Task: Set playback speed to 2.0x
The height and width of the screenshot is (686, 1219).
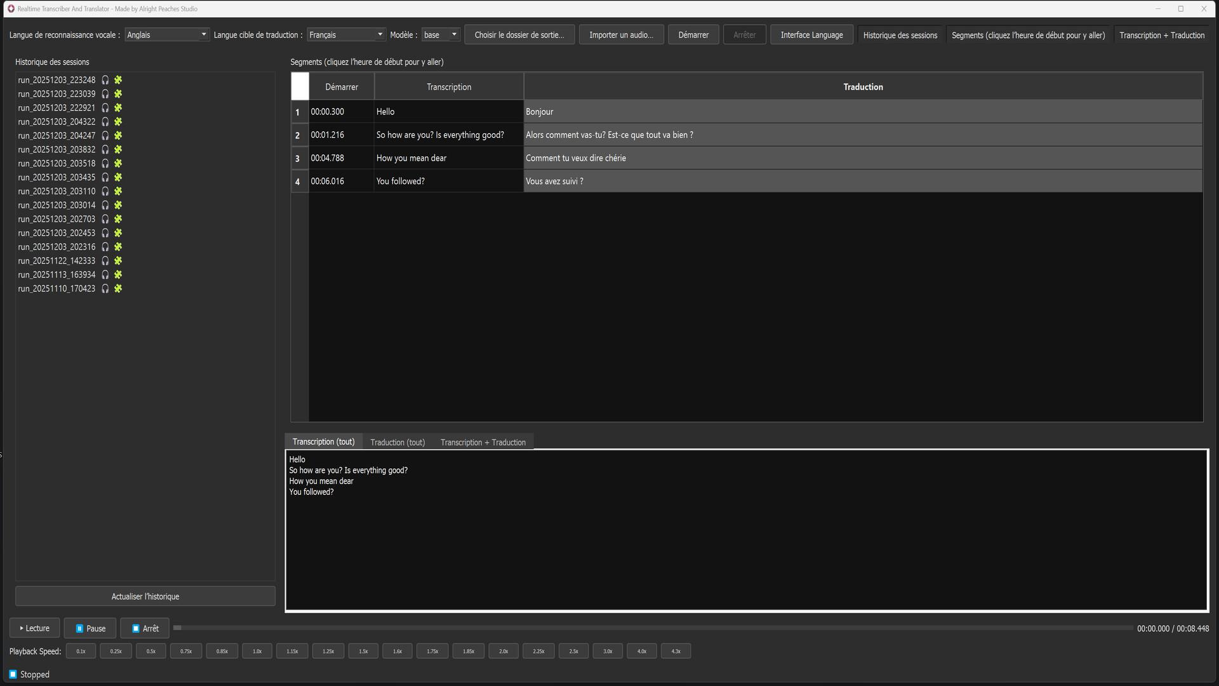Action: point(503,650)
